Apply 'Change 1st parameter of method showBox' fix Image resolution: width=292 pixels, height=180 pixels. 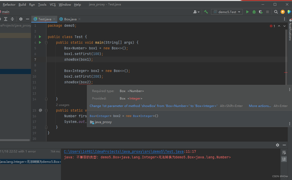pos(153,106)
